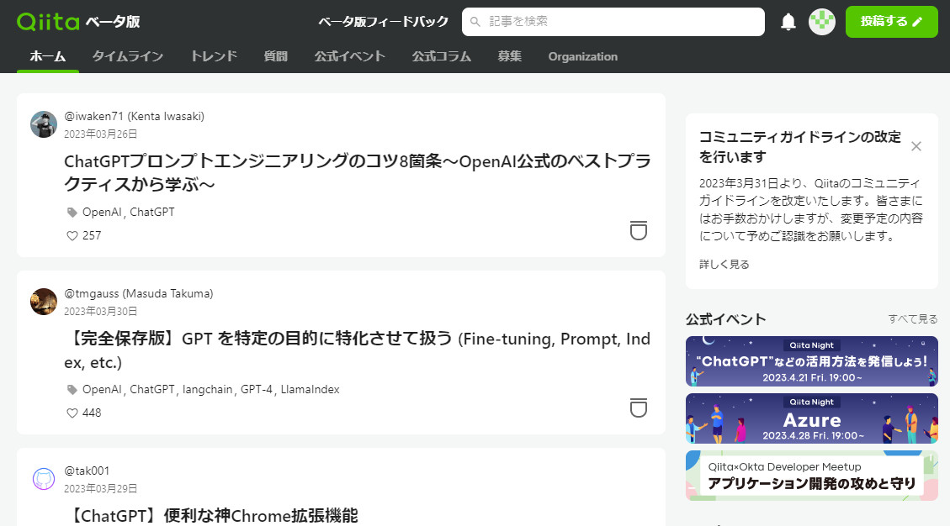Open the トレンド tab
This screenshot has height=526, width=950.
click(x=214, y=56)
